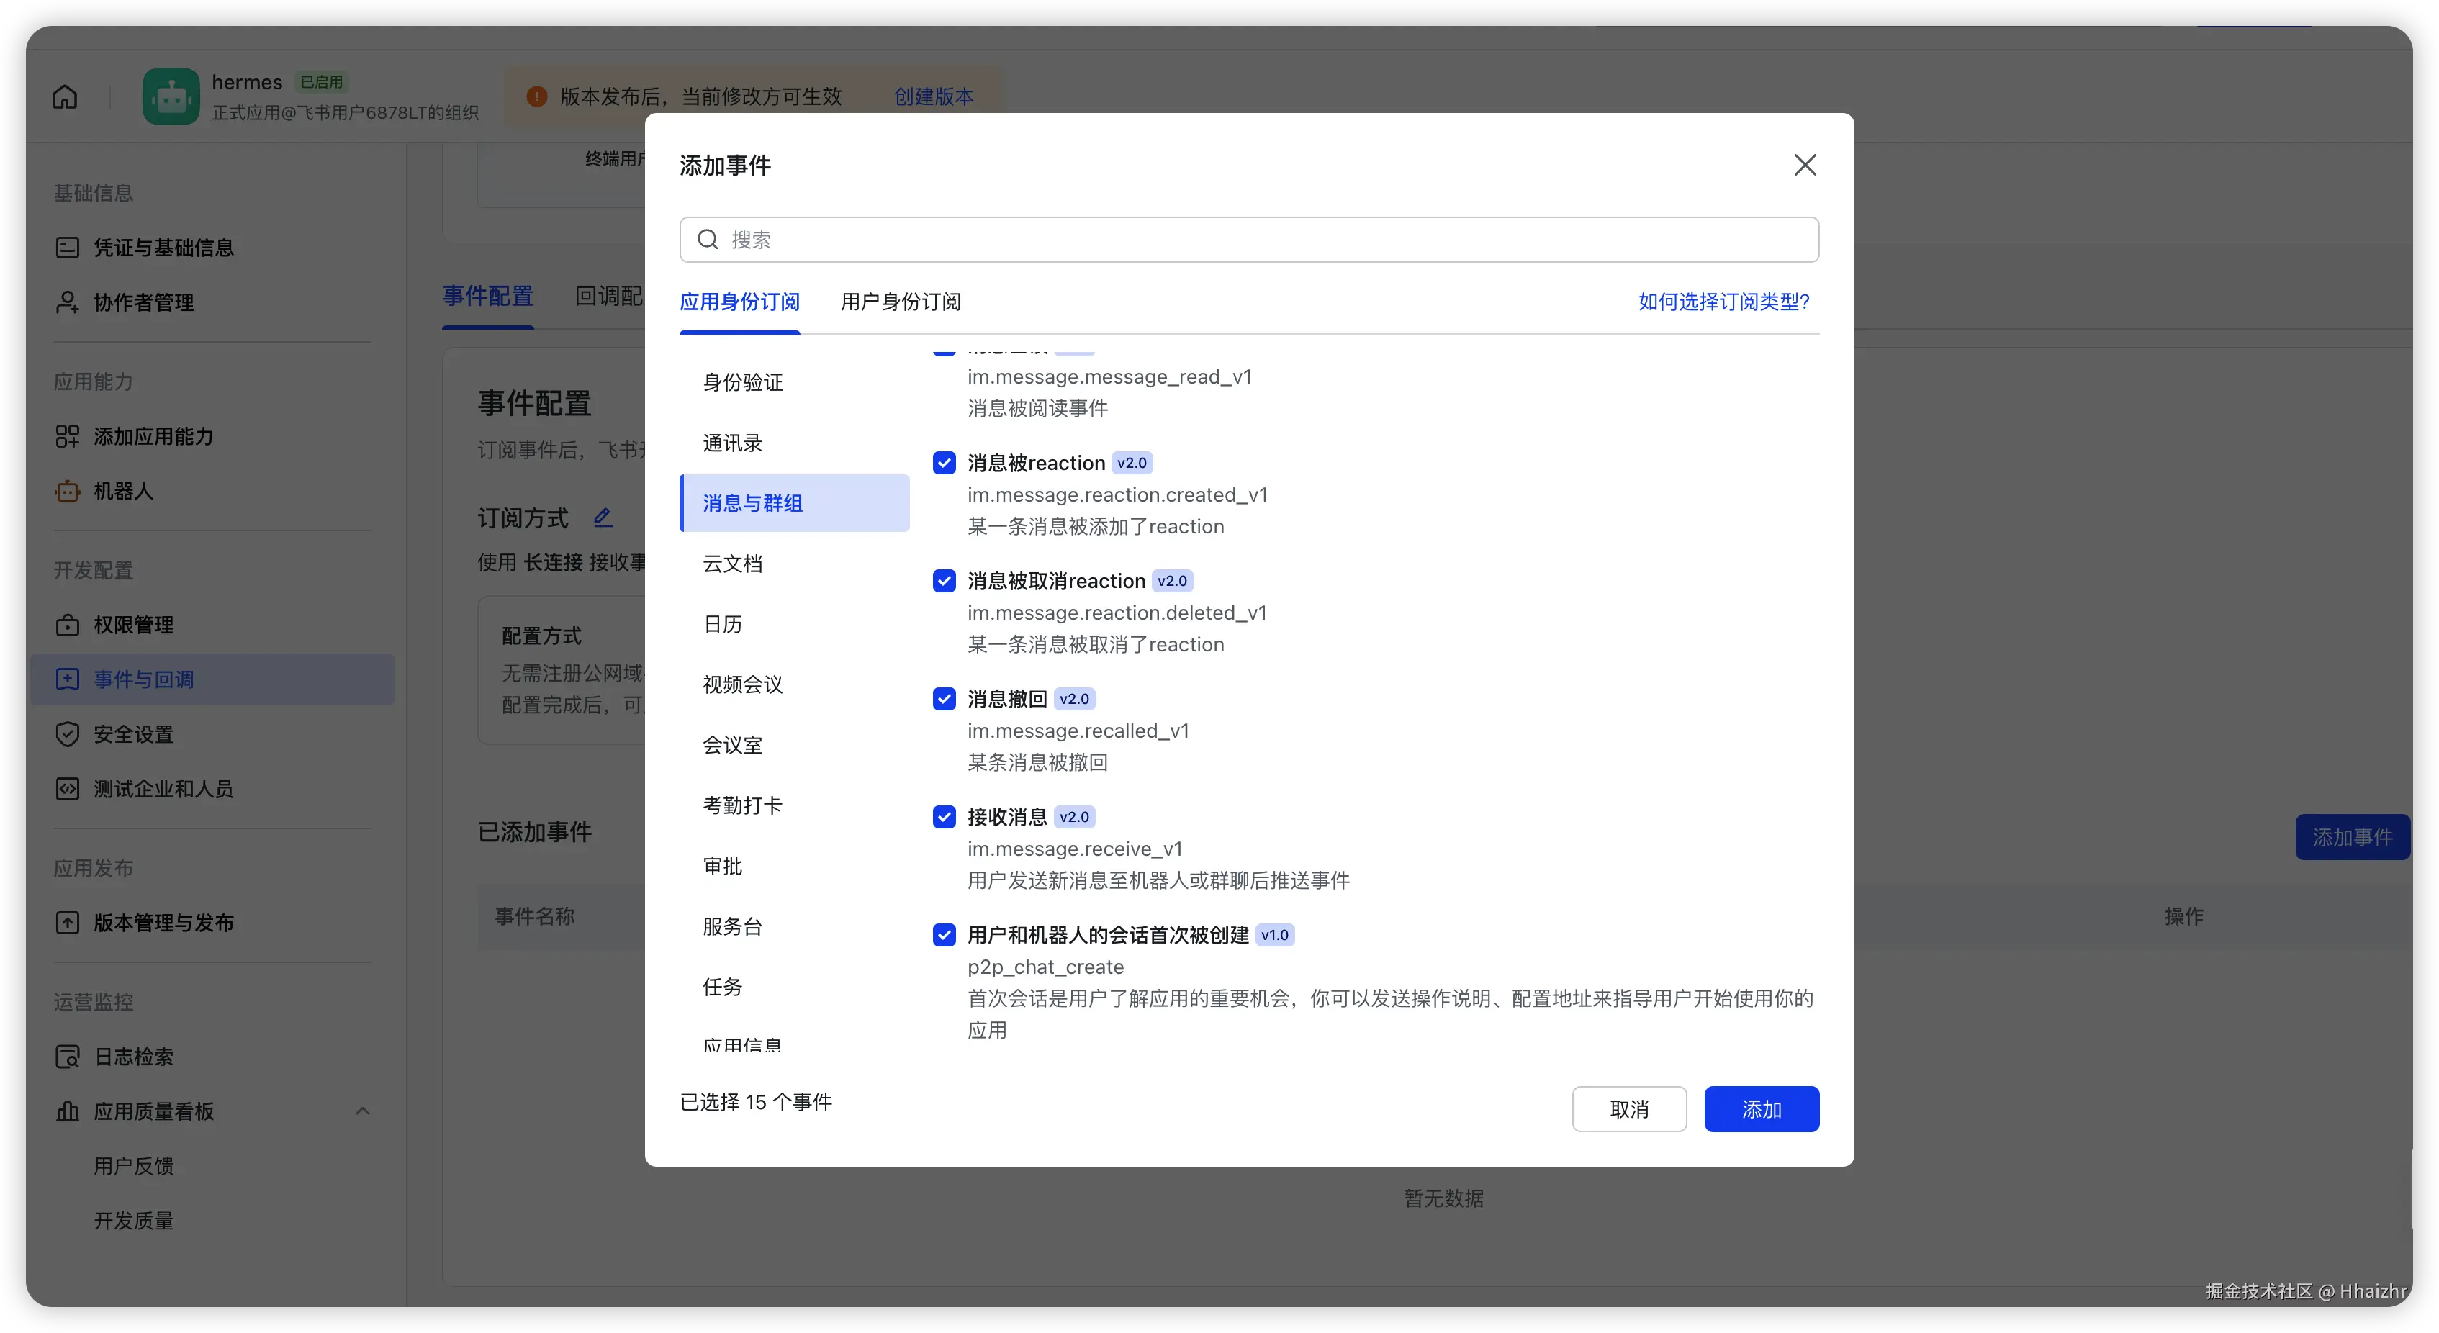
Task: Click the 添加 confirm button
Action: coord(1761,1108)
